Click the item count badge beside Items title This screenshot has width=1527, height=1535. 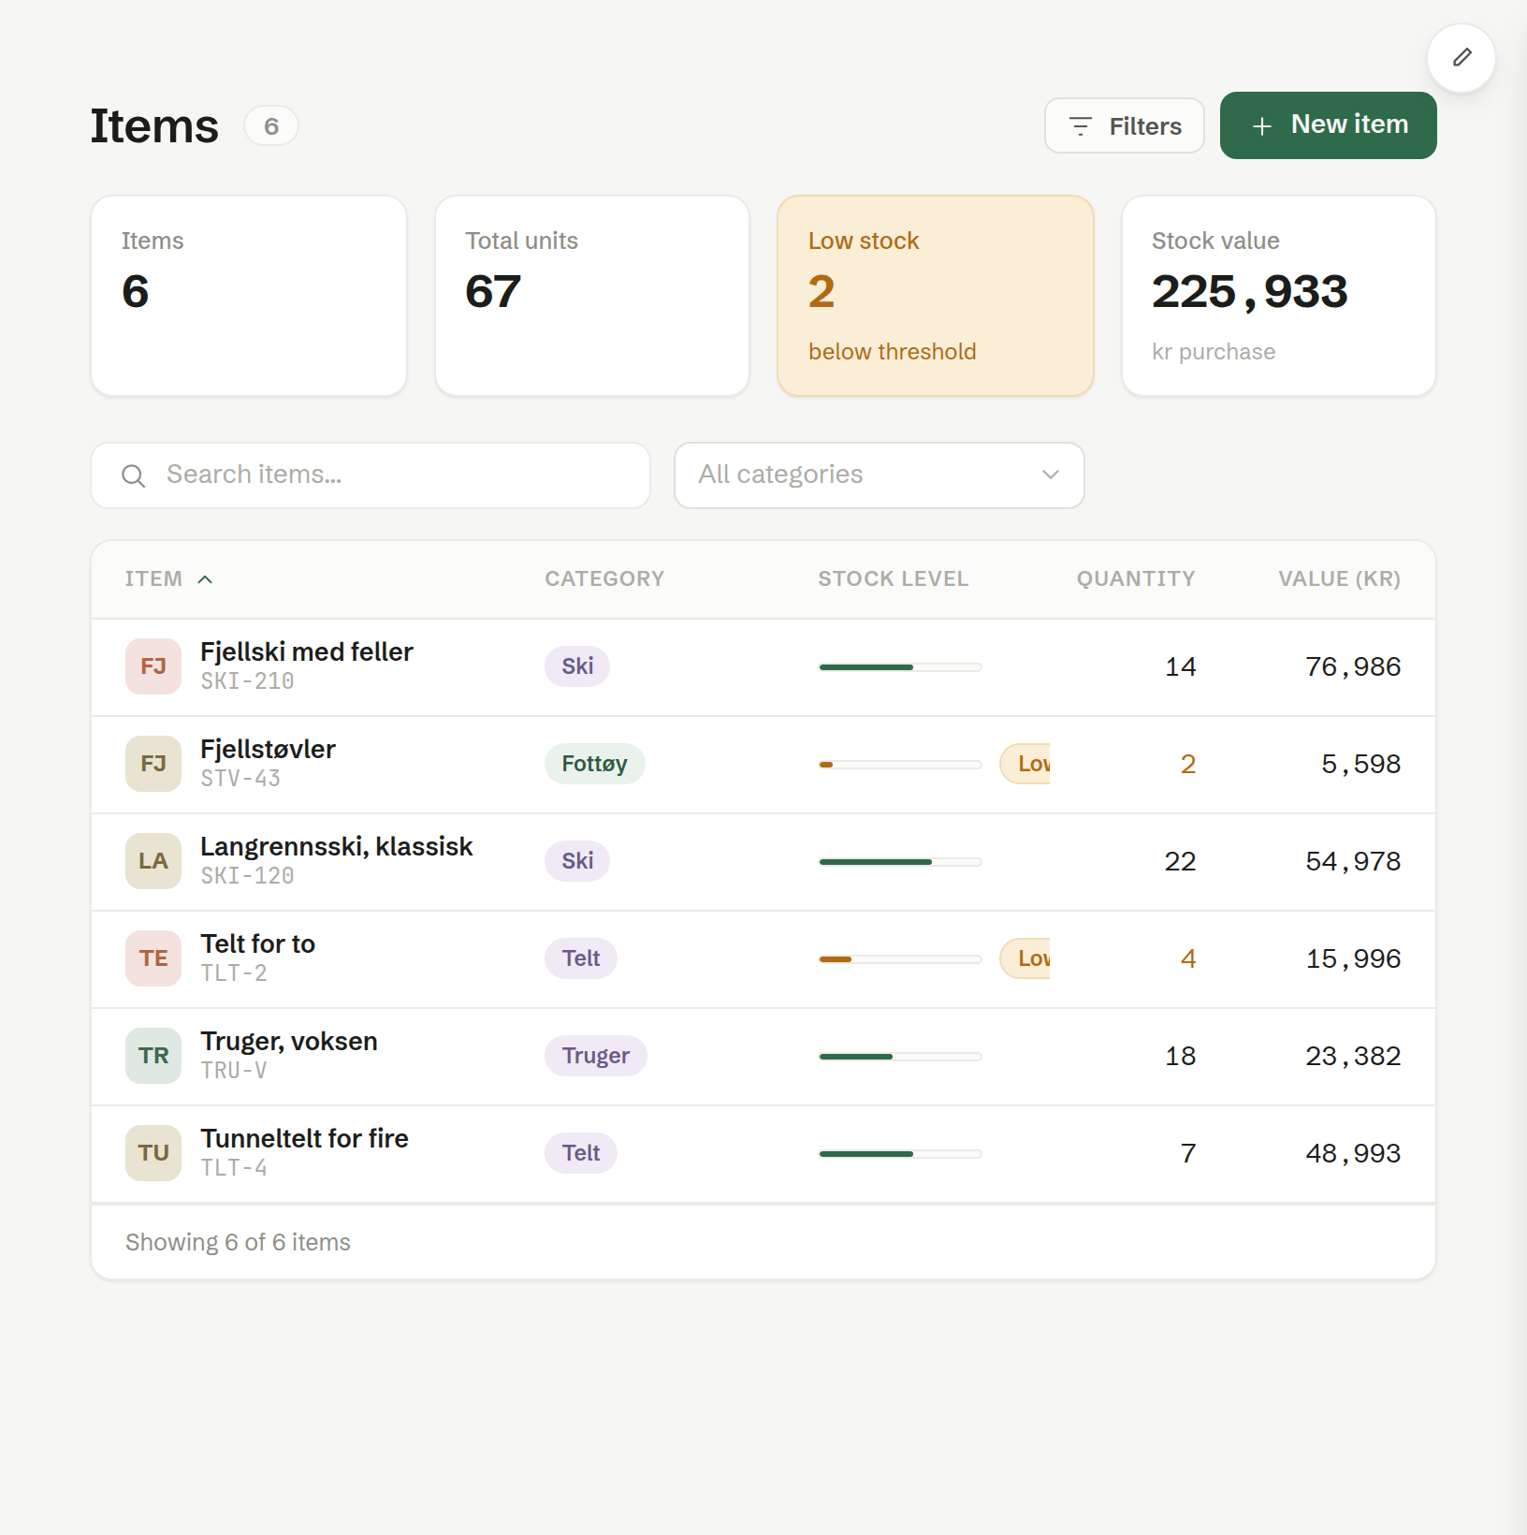271,126
